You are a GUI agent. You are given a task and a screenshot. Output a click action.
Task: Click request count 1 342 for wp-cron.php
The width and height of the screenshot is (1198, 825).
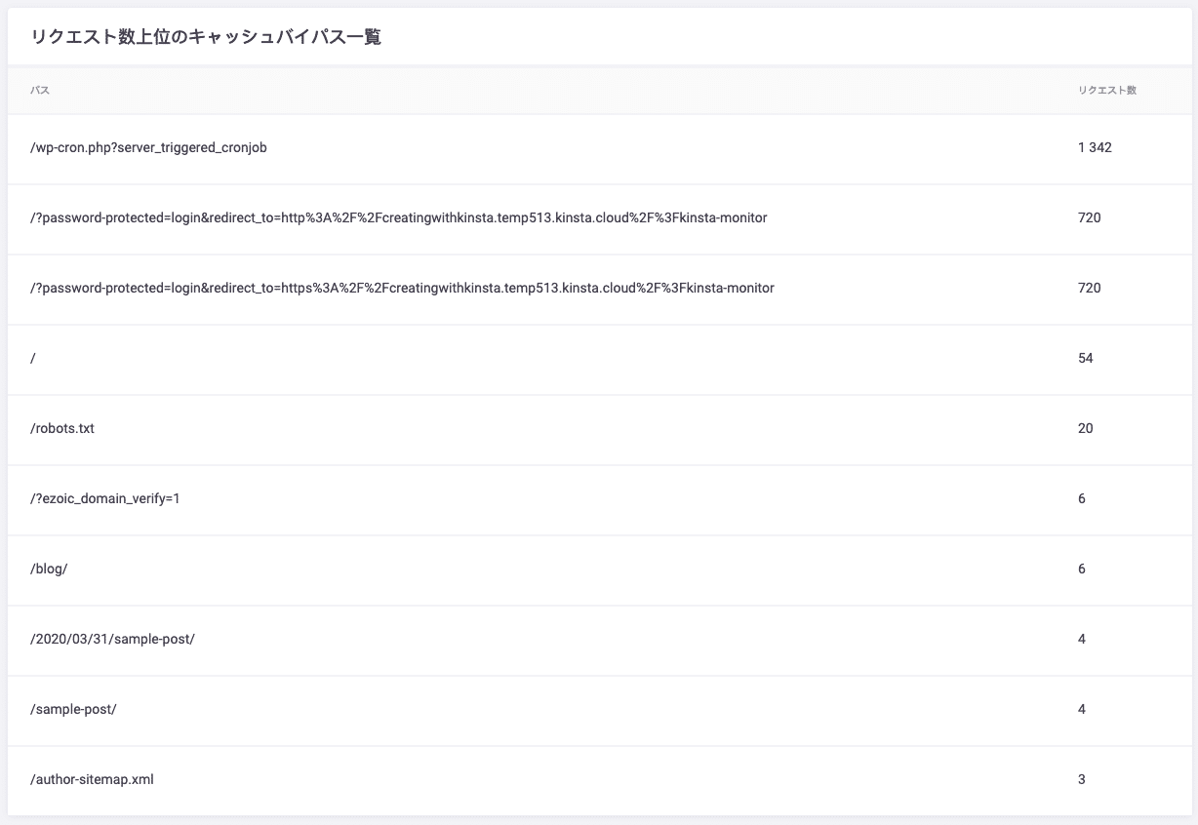click(1095, 148)
